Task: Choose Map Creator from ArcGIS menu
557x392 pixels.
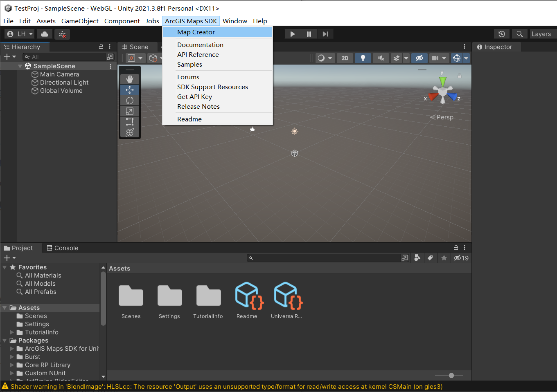Action: 217,32
